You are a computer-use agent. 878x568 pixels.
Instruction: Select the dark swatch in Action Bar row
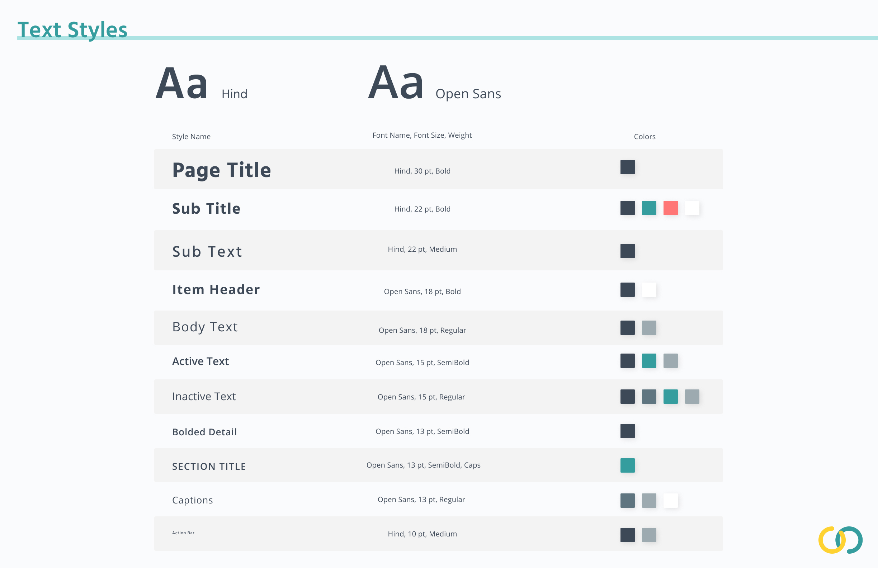628,535
